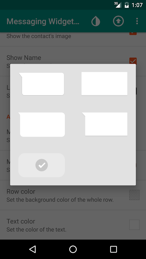Image resolution: width=146 pixels, height=259 pixels.
Task: Open the Text color setting
Action: coord(73,225)
